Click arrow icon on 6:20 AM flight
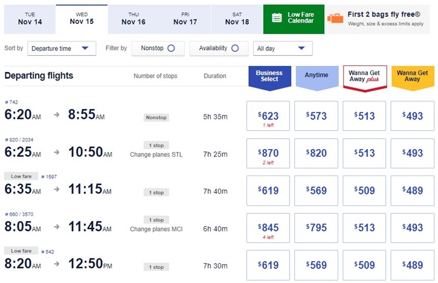 click(57, 115)
